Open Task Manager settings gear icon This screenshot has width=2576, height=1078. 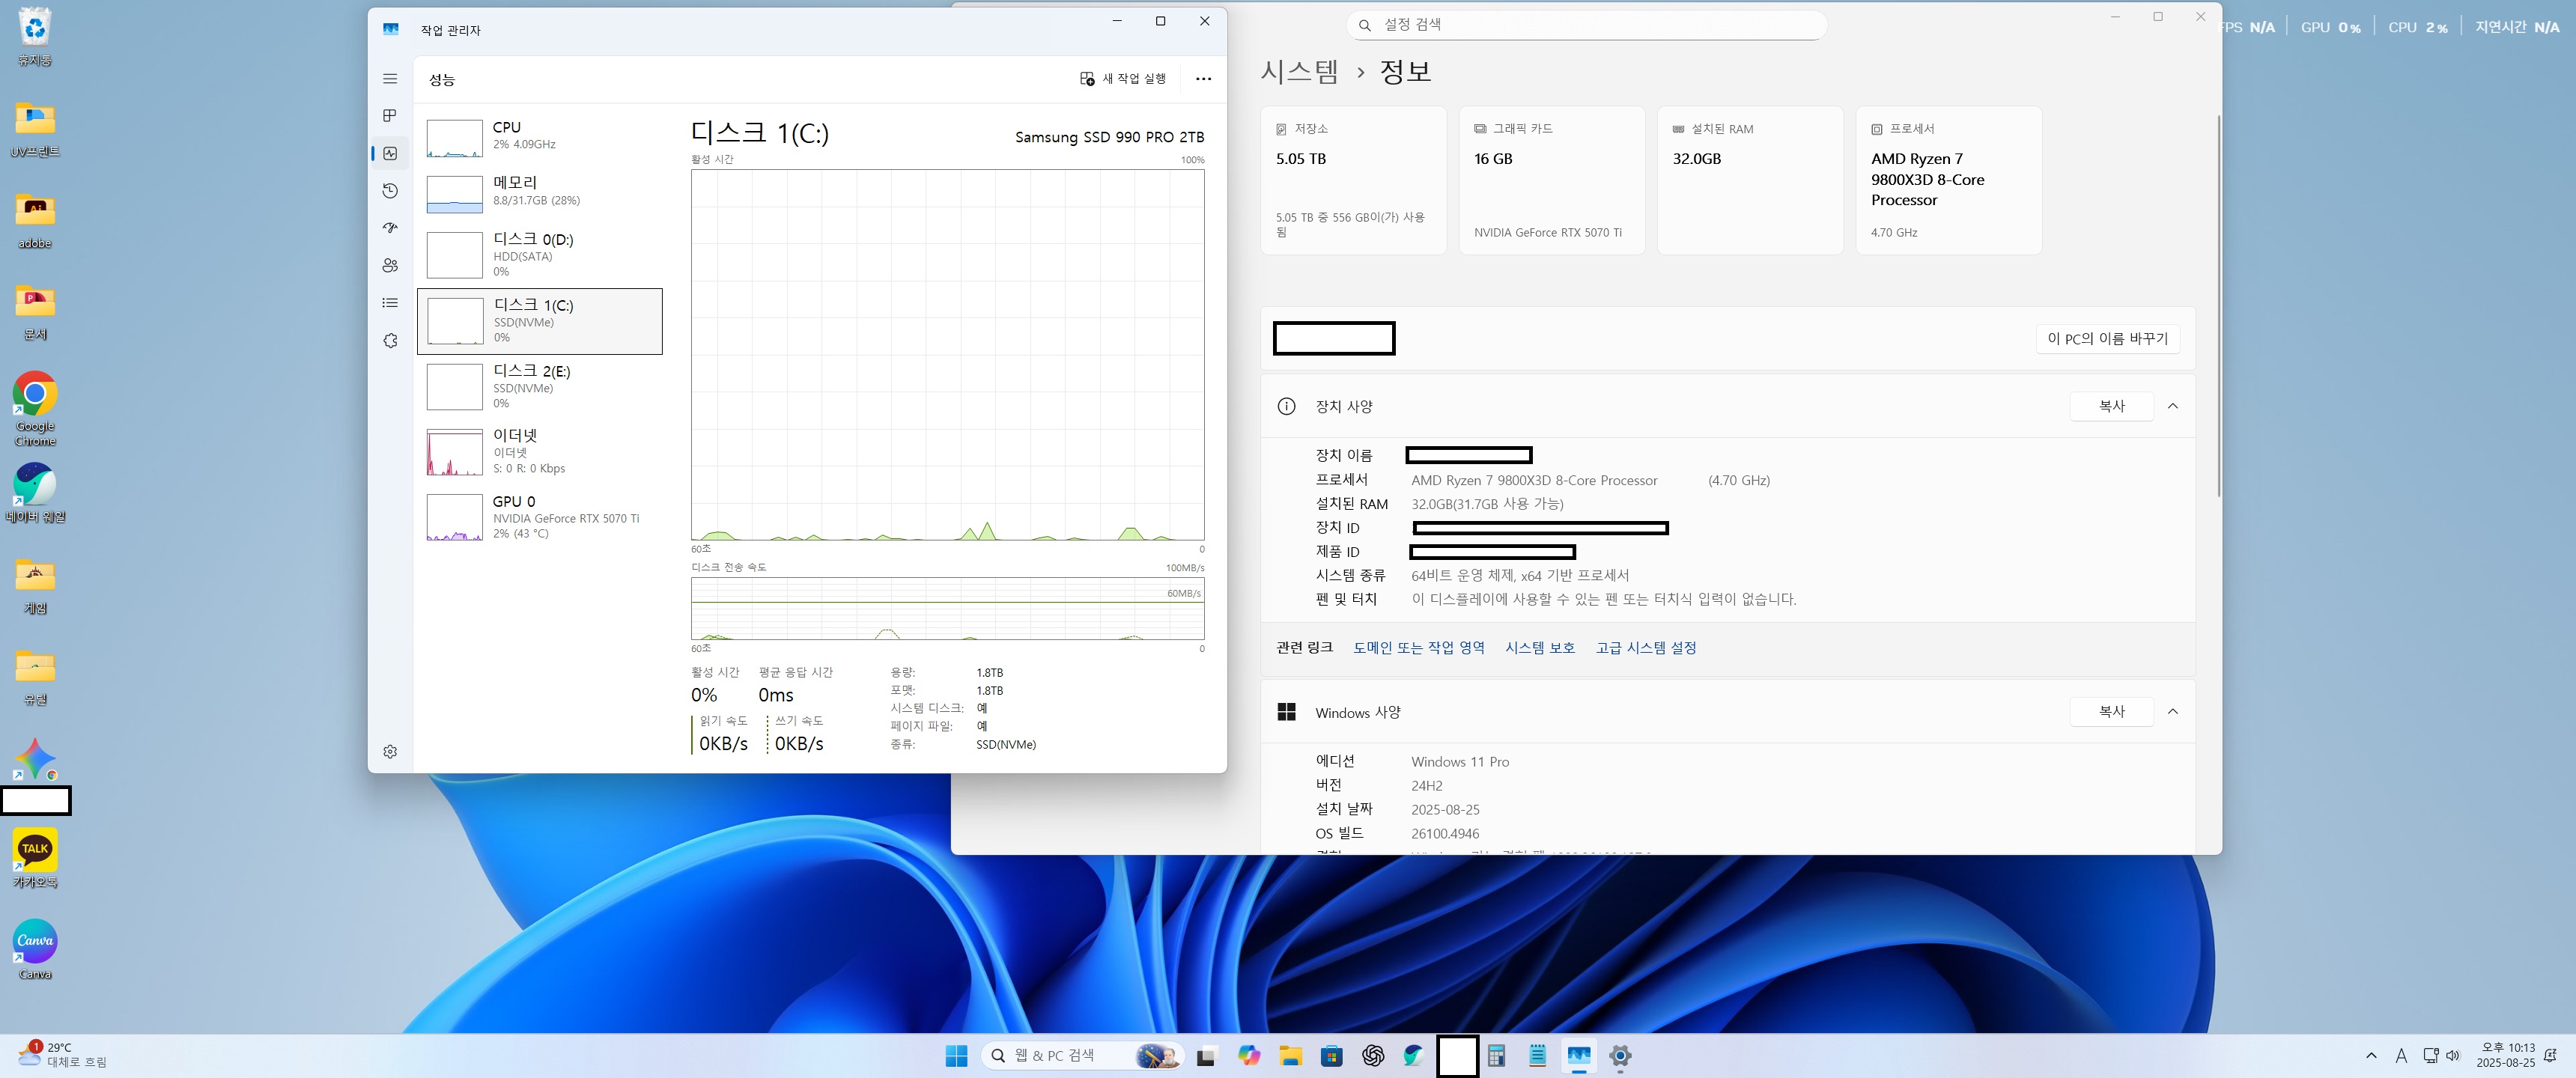(x=390, y=752)
